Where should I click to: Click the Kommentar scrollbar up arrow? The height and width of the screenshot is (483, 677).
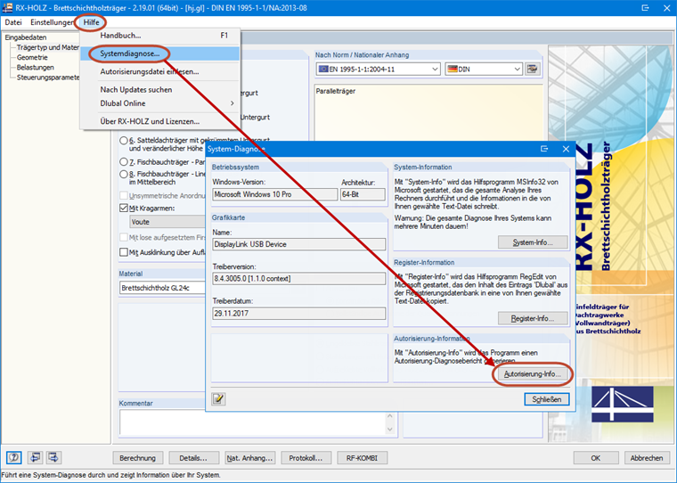click(390, 415)
